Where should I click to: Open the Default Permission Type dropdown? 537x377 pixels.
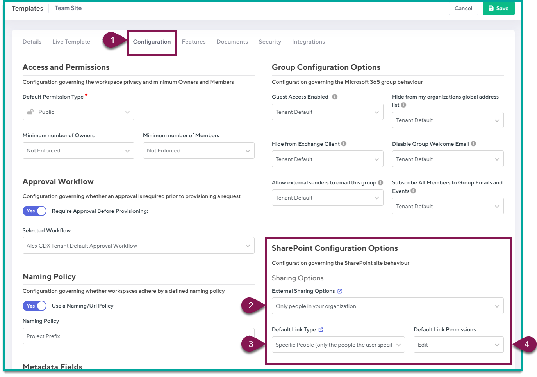[78, 112]
